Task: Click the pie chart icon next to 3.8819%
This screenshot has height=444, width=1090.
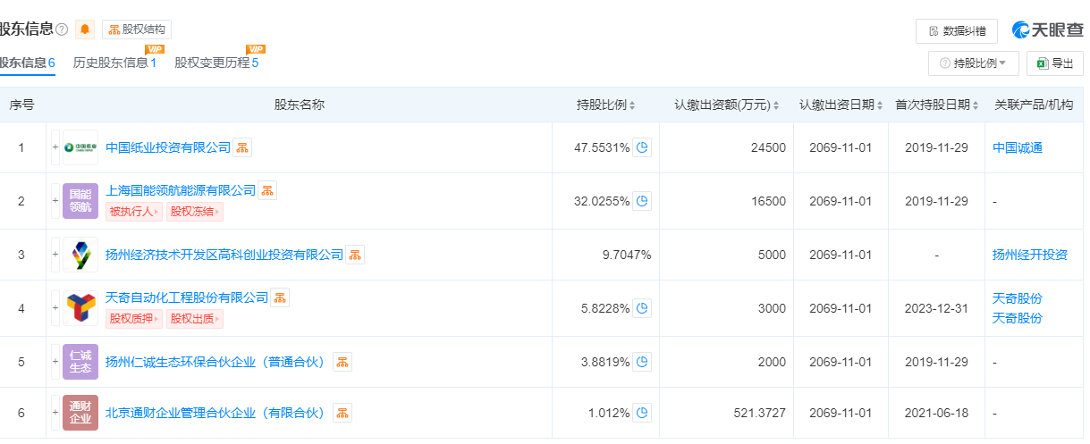Action: coord(642,362)
